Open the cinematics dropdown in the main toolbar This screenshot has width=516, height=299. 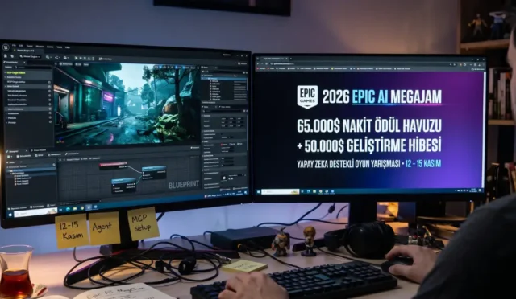[x=66, y=58]
